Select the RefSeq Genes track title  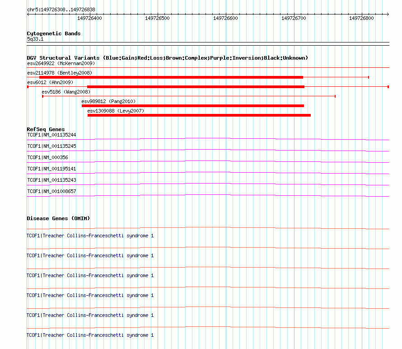tap(46, 129)
